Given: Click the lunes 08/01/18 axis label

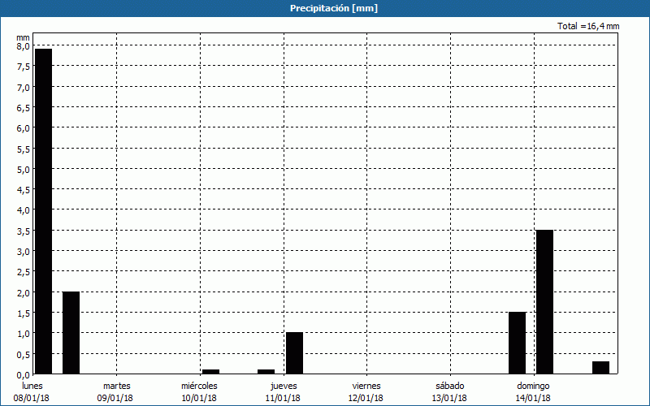Looking at the screenshot, I should 34,391.
